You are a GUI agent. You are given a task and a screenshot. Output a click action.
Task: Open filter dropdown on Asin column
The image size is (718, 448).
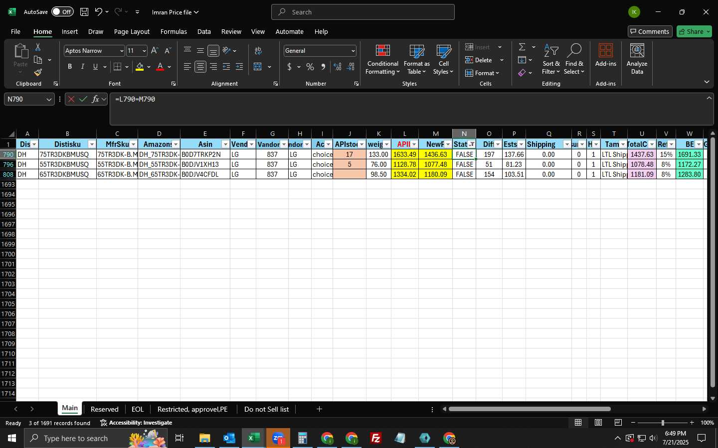225,144
